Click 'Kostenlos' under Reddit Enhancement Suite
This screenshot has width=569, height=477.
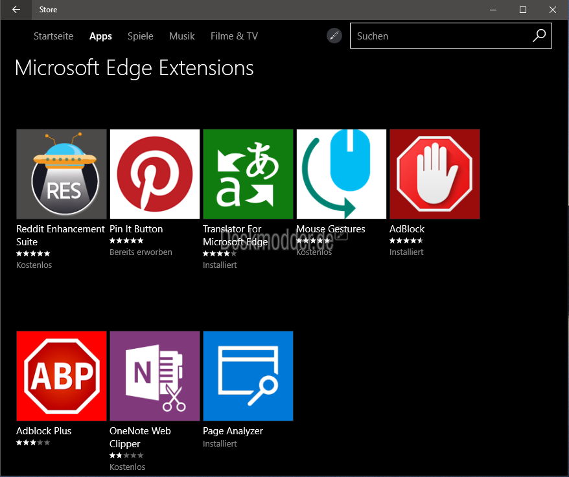pos(34,265)
